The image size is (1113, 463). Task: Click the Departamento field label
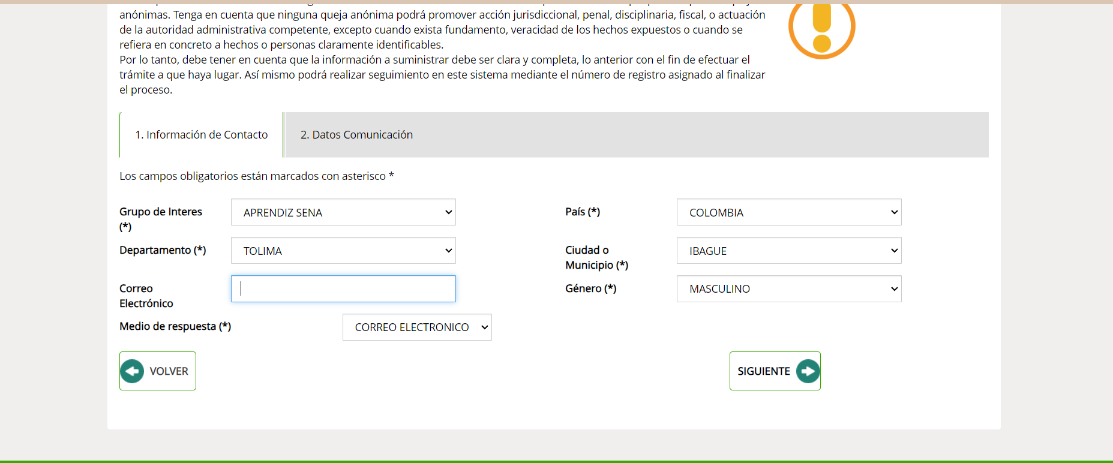tap(163, 250)
